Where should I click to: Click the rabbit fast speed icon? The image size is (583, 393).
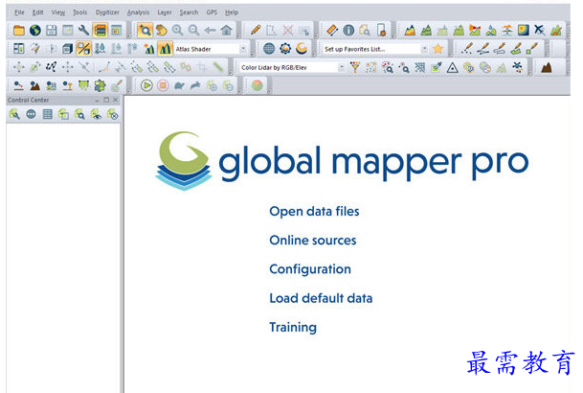coord(195,85)
